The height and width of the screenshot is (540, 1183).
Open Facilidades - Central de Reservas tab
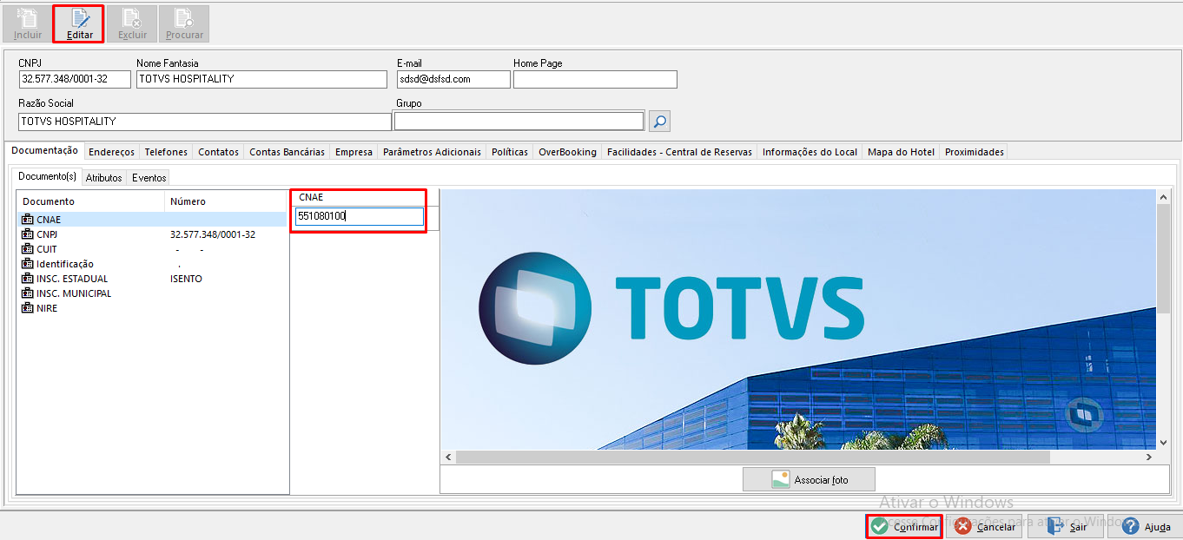[679, 152]
